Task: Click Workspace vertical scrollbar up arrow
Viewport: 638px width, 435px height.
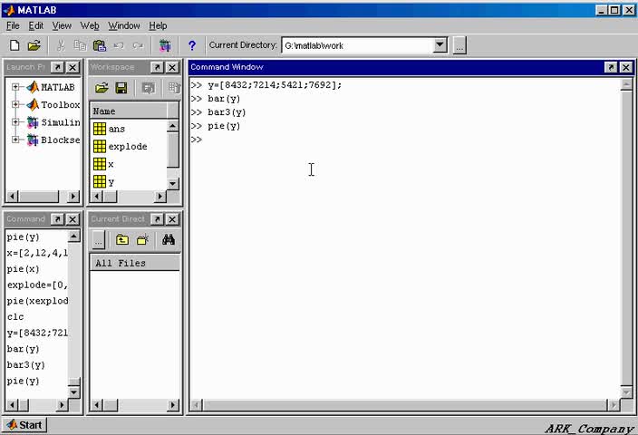Action: click(x=172, y=126)
